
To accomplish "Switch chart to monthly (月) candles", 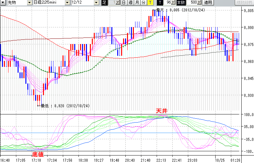I will click(x=137, y=3).
